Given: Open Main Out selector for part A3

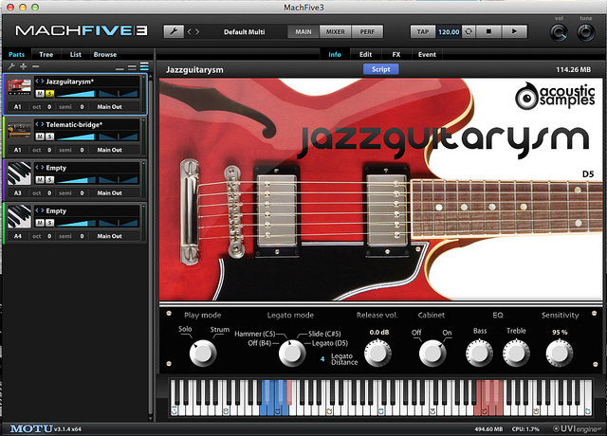Looking at the screenshot, I should pyautogui.click(x=110, y=193).
